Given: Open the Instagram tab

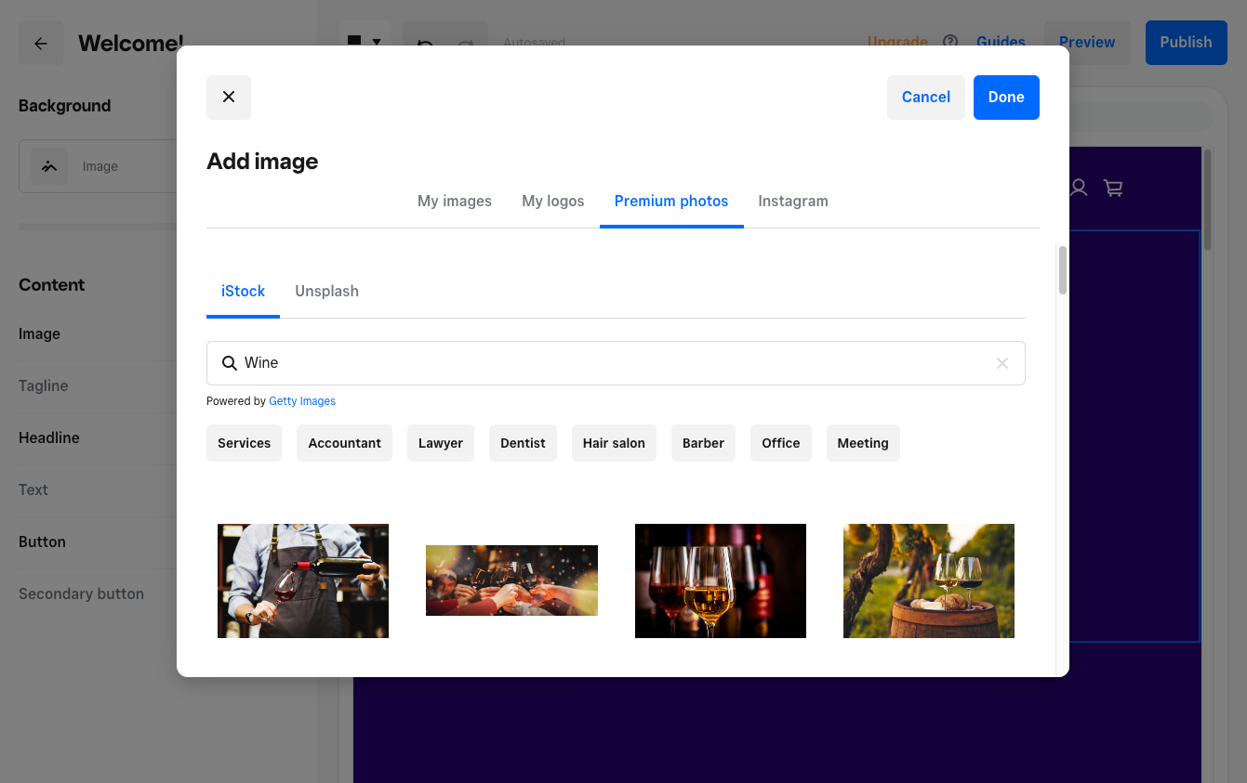Looking at the screenshot, I should (x=793, y=201).
